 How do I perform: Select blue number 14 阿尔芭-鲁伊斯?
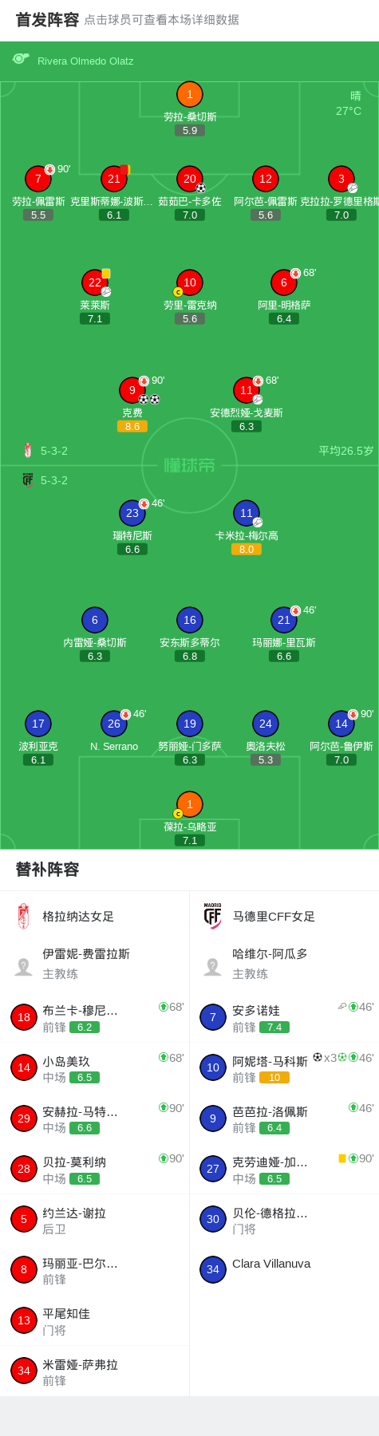[x=341, y=724]
